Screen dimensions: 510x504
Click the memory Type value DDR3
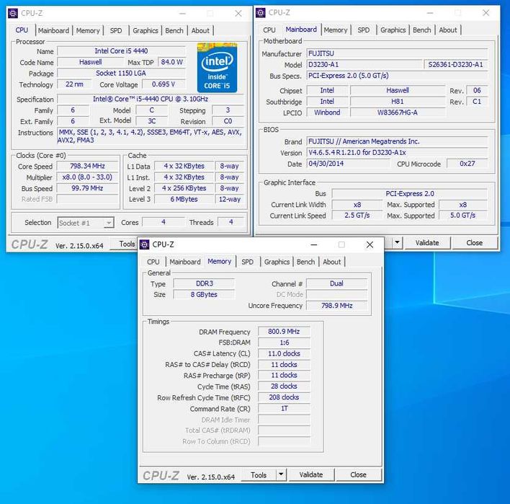click(204, 283)
